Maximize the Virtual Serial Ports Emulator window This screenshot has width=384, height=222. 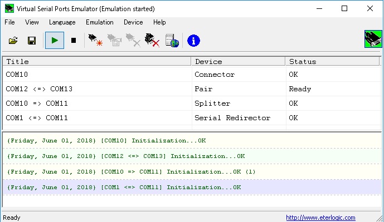pyautogui.click(x=344, y=8)
